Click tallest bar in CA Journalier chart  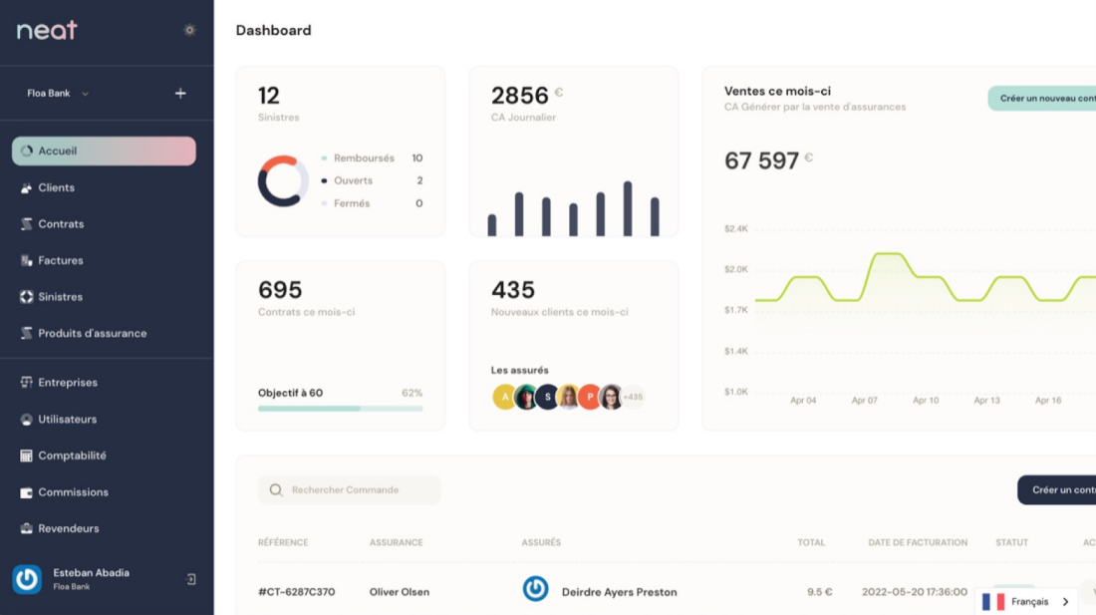coord(628,208)
